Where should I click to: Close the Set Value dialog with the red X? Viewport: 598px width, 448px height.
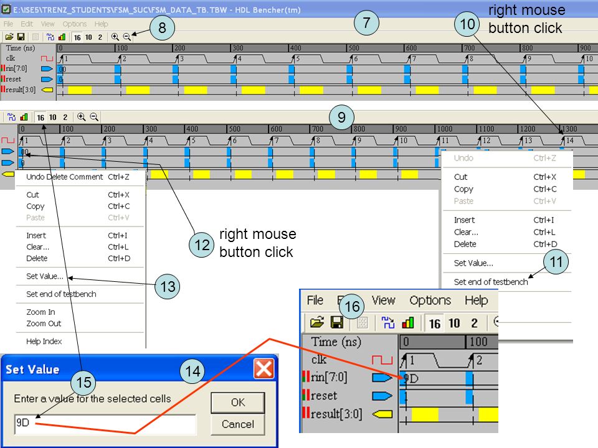click(x=263, y=369)
